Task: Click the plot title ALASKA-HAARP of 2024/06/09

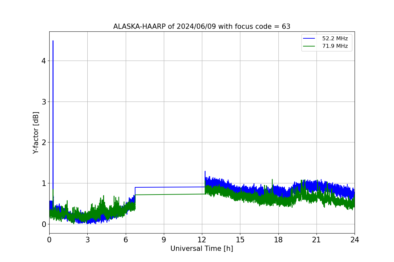Action: click(x=202, y=27)
